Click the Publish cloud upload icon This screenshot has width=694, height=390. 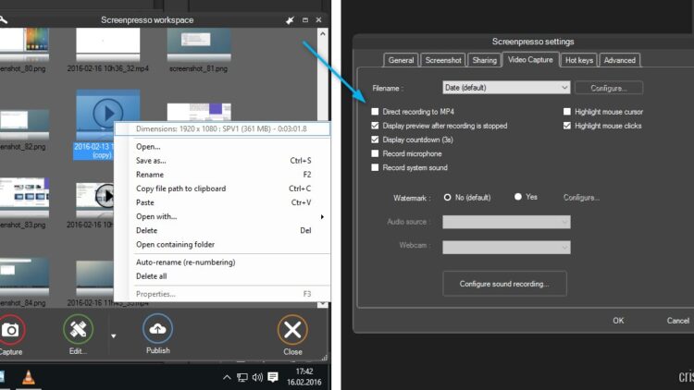(157, 330)
